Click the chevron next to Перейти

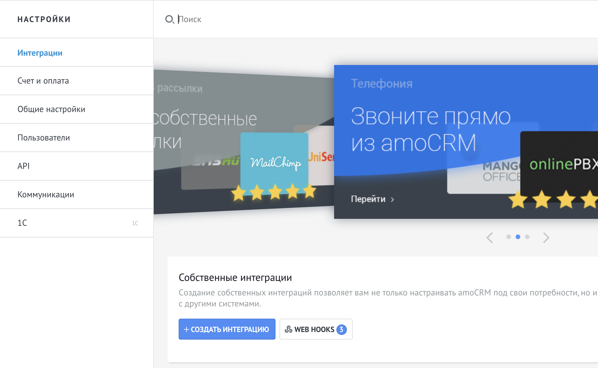point(392,200)
